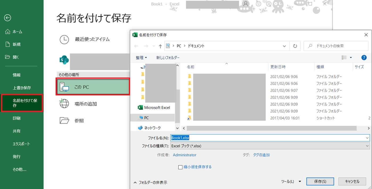Viewport: 372px width, 189px height.
Task: Click the up-folder arrow in dialog
Action: [x=160, y=46]
